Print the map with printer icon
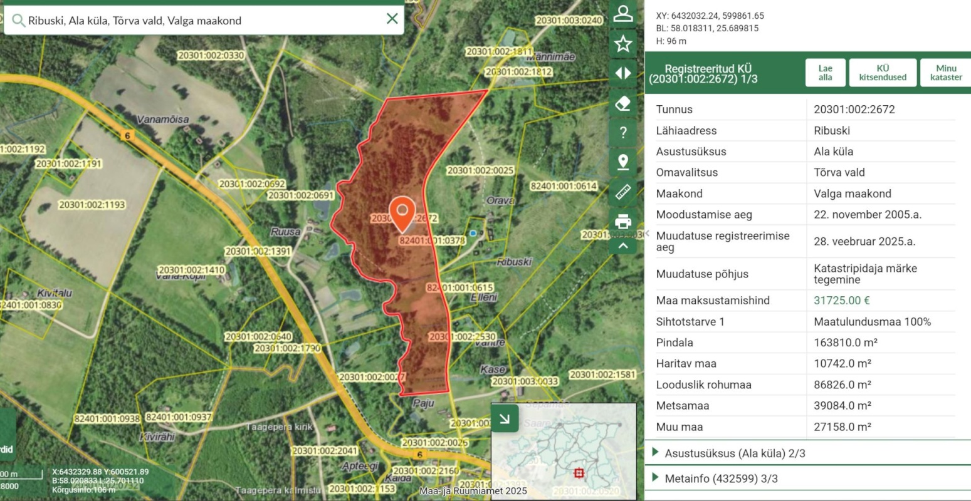Viewport: 971px width, 501px height. click(622, 221)
